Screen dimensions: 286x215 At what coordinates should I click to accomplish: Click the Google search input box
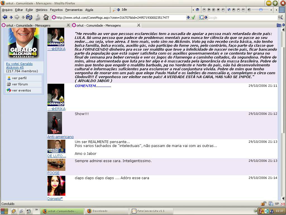(243, 18)
